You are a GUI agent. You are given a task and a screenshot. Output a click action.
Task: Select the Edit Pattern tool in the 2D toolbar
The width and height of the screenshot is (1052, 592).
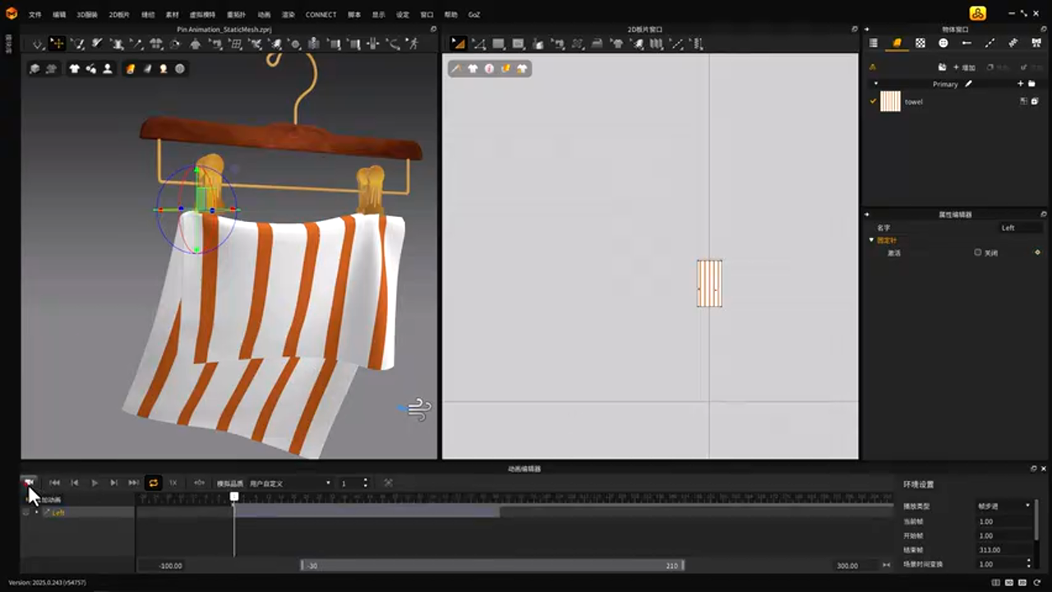(x=458, y=44)
